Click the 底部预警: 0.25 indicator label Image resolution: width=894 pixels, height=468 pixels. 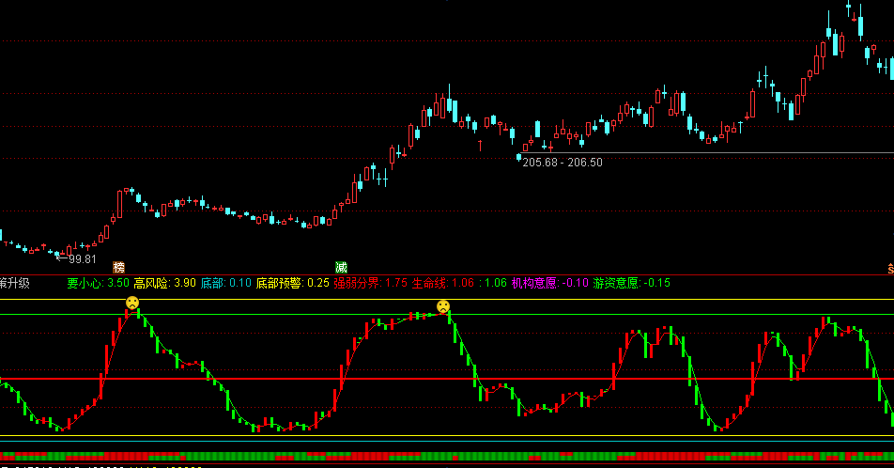point(292,283)
